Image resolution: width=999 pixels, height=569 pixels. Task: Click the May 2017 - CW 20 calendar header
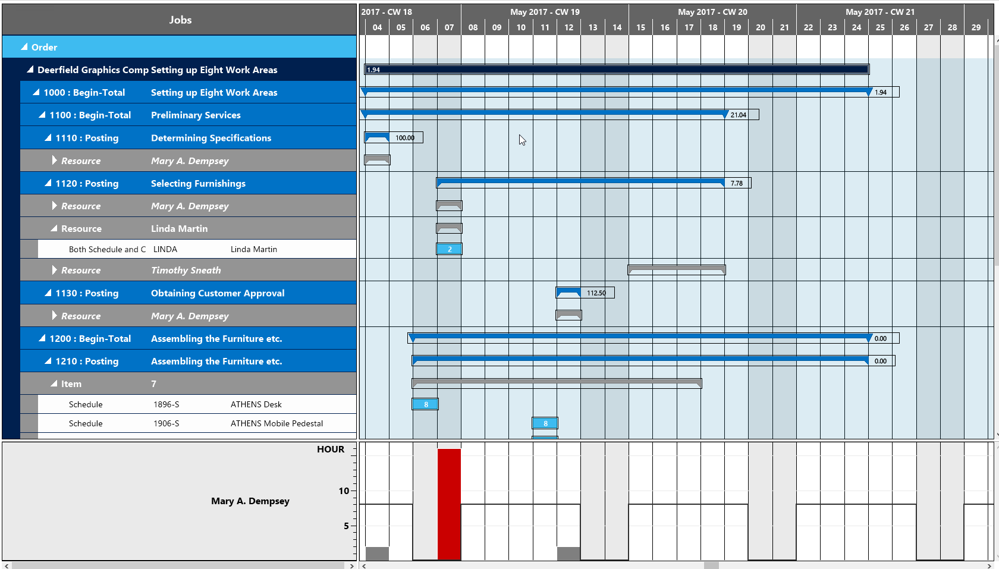click(712, 11)
